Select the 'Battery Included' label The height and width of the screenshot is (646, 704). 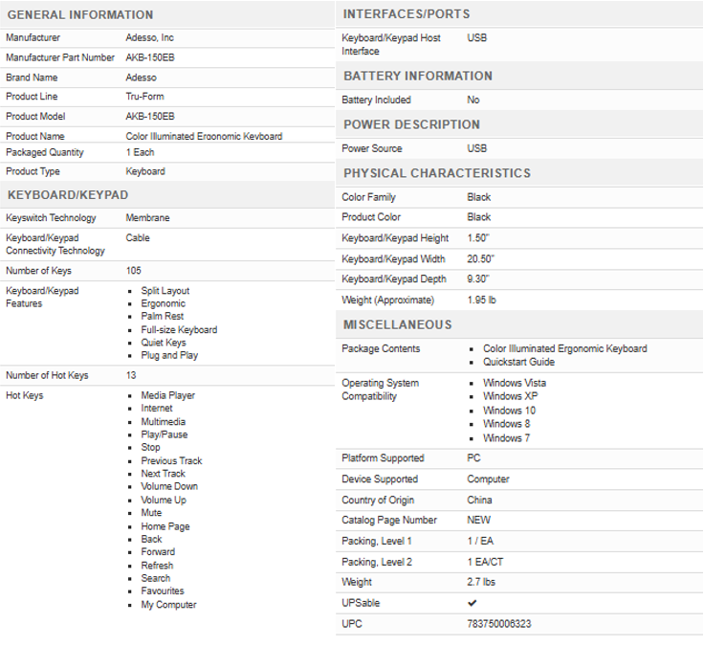click(x=376, y=100)
